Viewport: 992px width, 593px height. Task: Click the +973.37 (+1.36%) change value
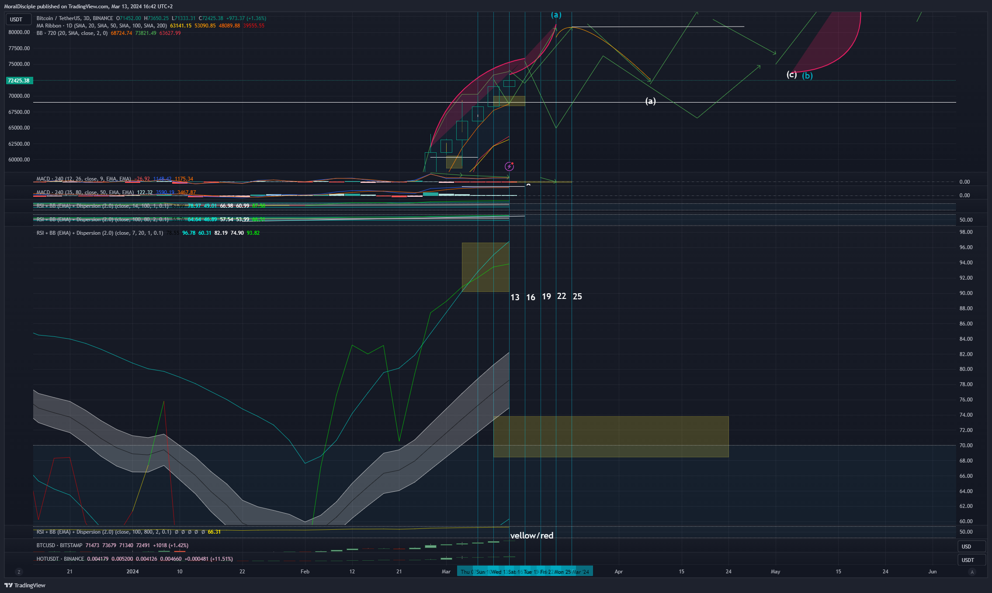(x=246, y=18)
